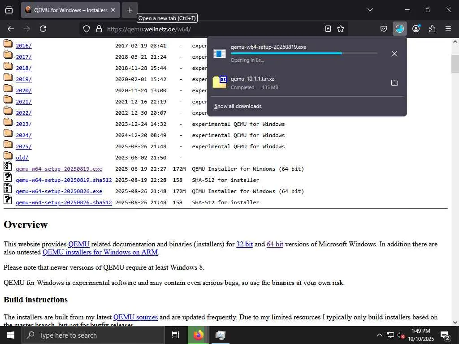459x344 pixels.
Task: Click the Firefox taskbar icon
Action: [198, 335]
